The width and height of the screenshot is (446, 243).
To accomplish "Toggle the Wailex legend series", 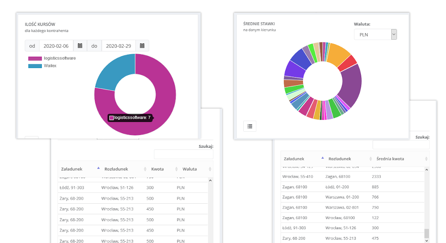I will (x=43, y=66).
